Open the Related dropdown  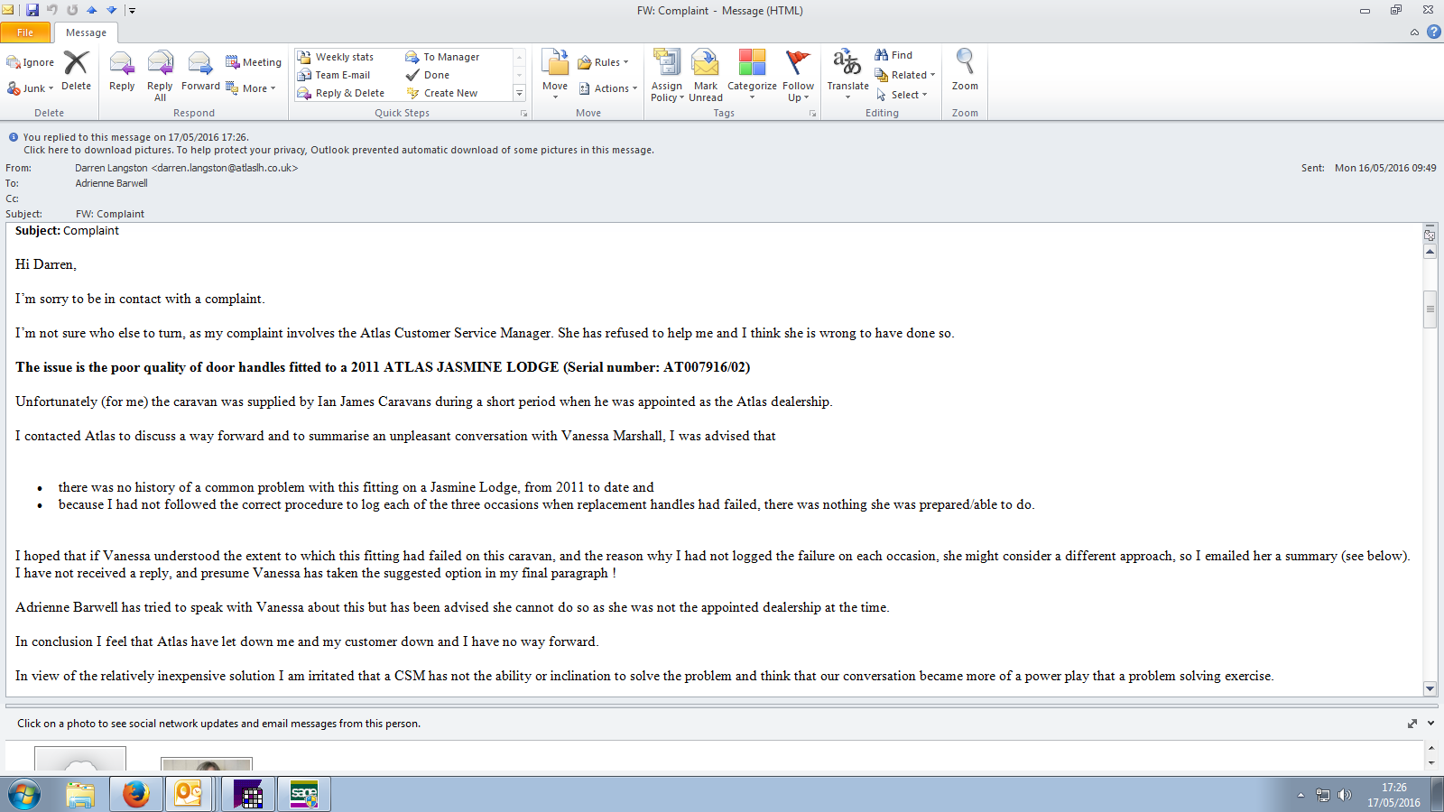coord(905,75)
